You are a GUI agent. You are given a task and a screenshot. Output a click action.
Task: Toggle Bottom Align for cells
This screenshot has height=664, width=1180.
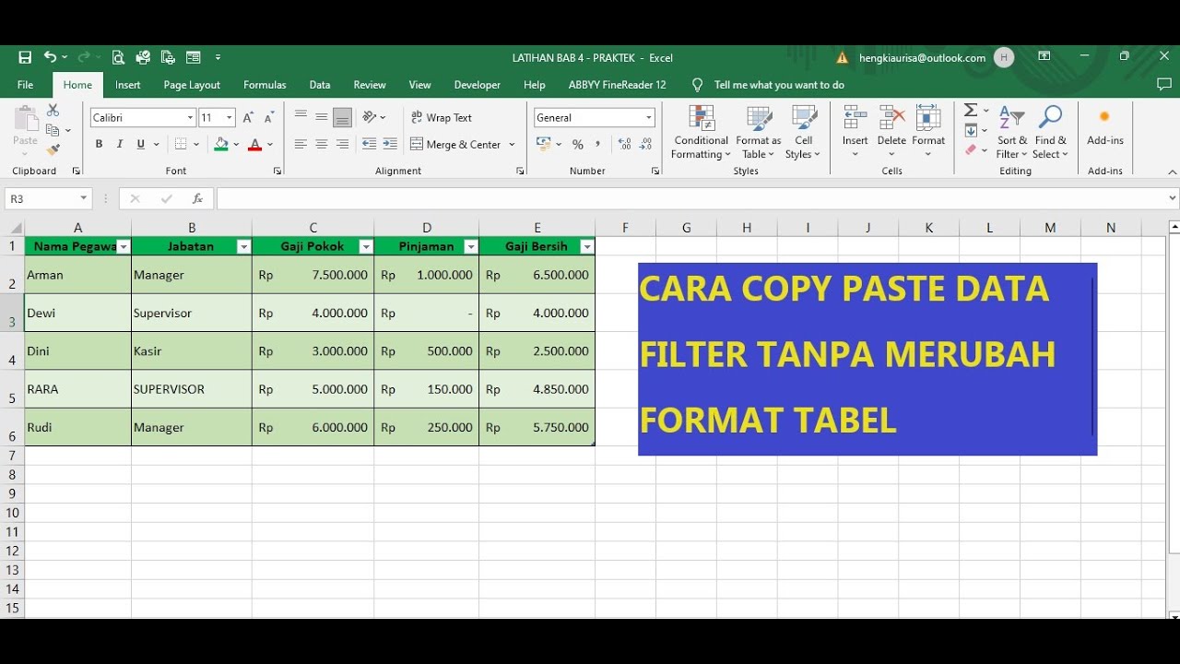343,117
